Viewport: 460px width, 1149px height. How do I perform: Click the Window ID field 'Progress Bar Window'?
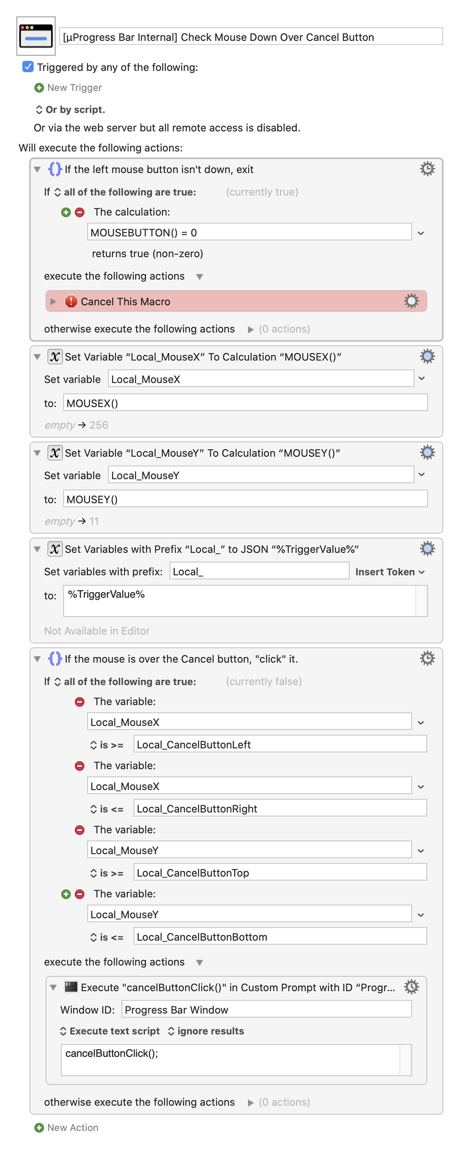pos(266,1010)
